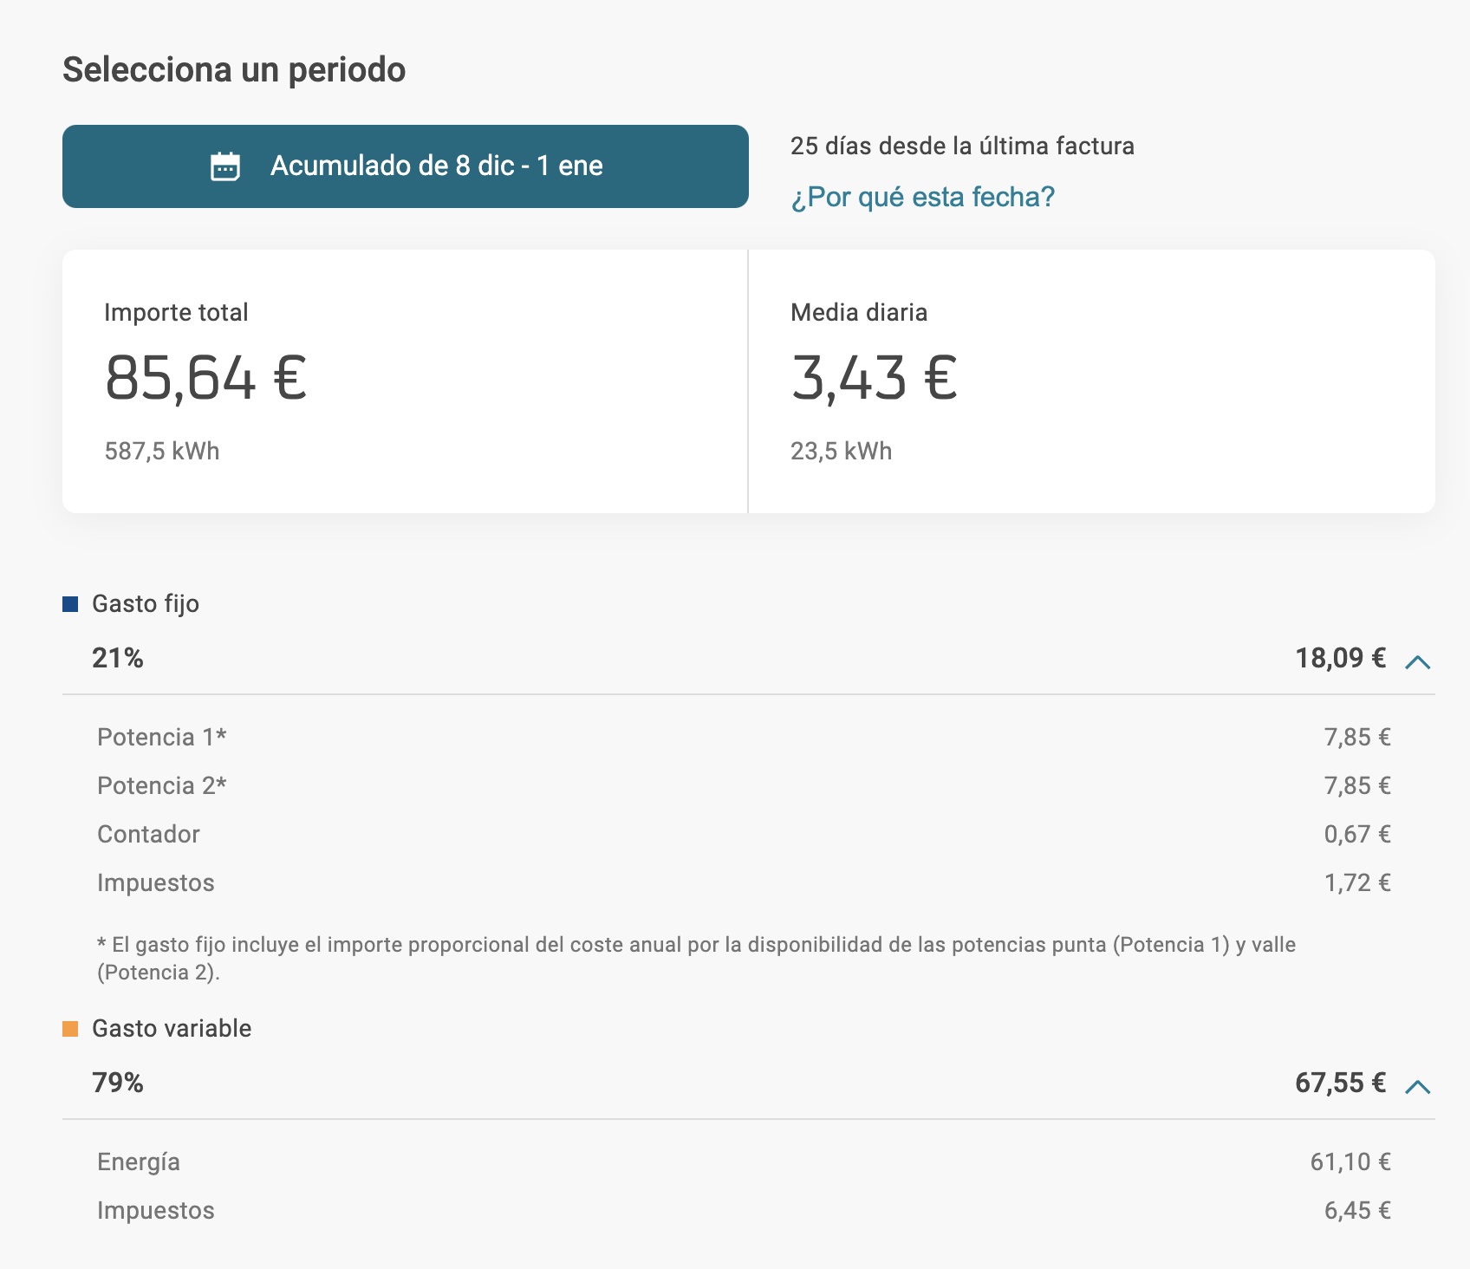1470x1269 pixels.
Task: Select the Energía row label
Action: click(x=139, y=1162)
